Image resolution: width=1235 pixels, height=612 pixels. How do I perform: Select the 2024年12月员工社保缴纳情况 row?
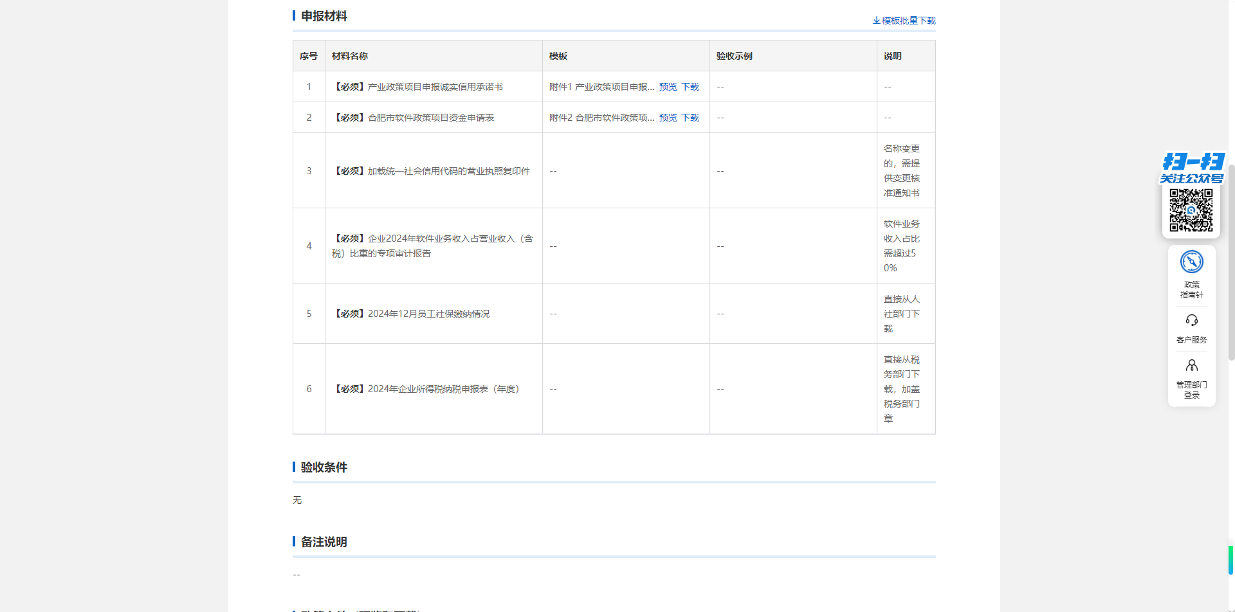point(428,314)
